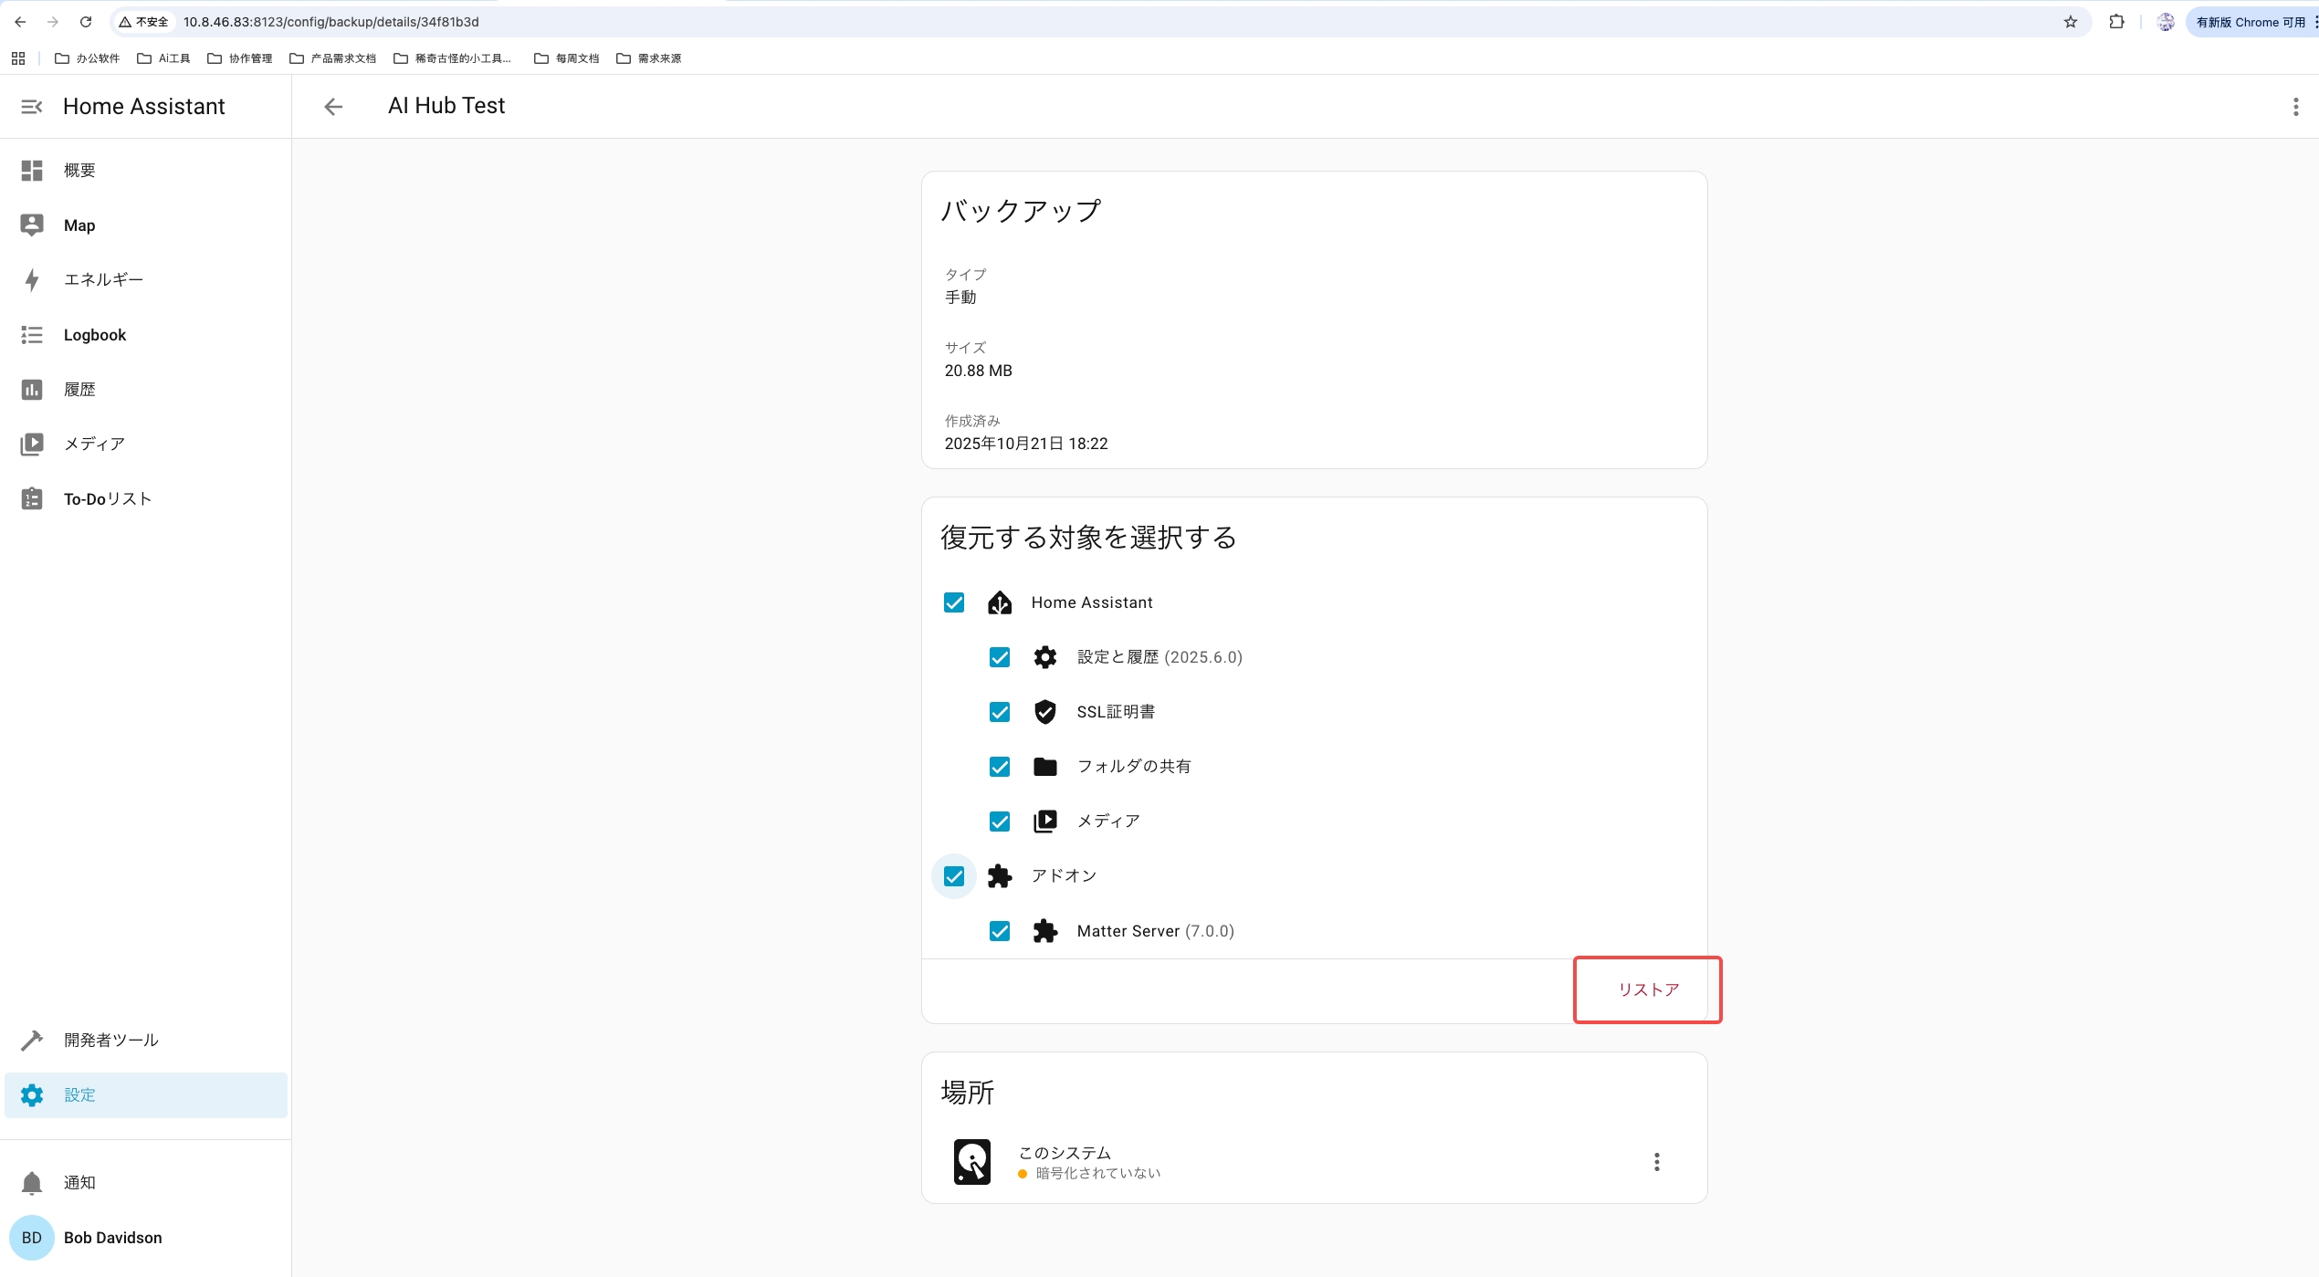Screen dimensions: 2319x1277
Task: Select the このシステム location row text
Action: pyautogui.click(x=1065, y=1153)
